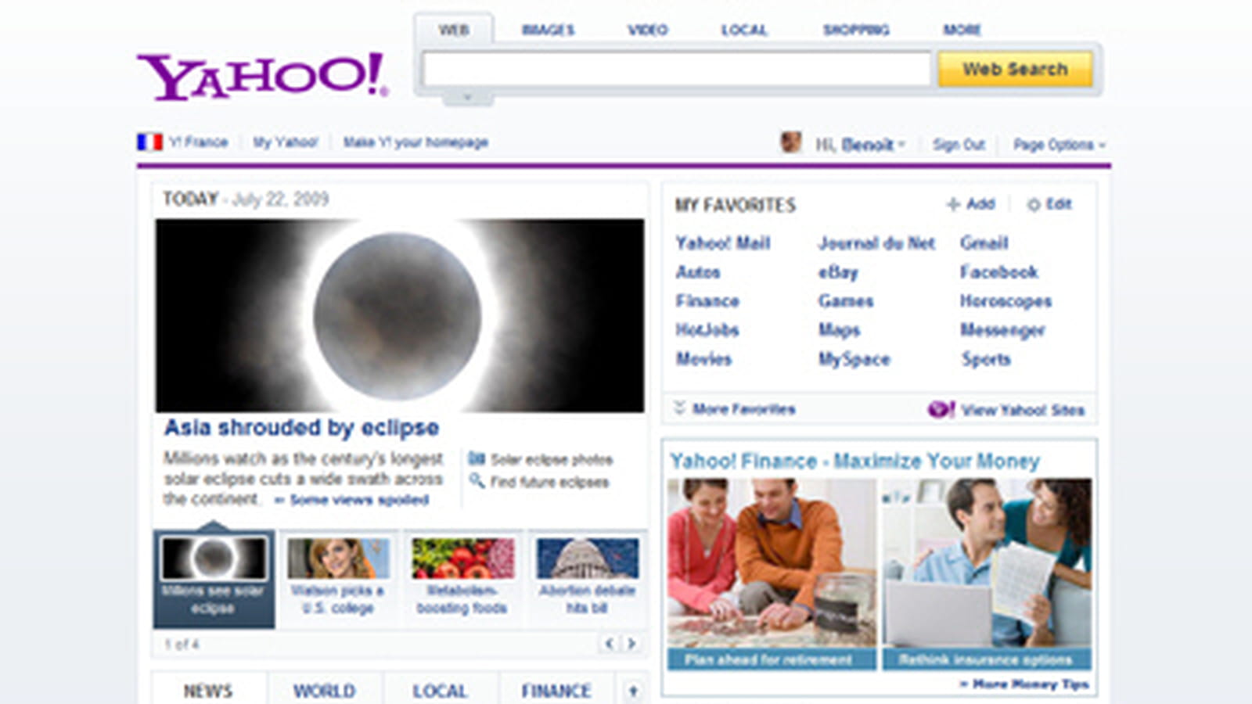Click the Sign Out link

959,145
